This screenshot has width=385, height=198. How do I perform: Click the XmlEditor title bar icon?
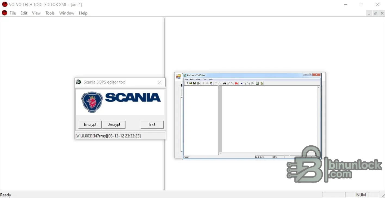pyautogui.click(x=185, y=75)
